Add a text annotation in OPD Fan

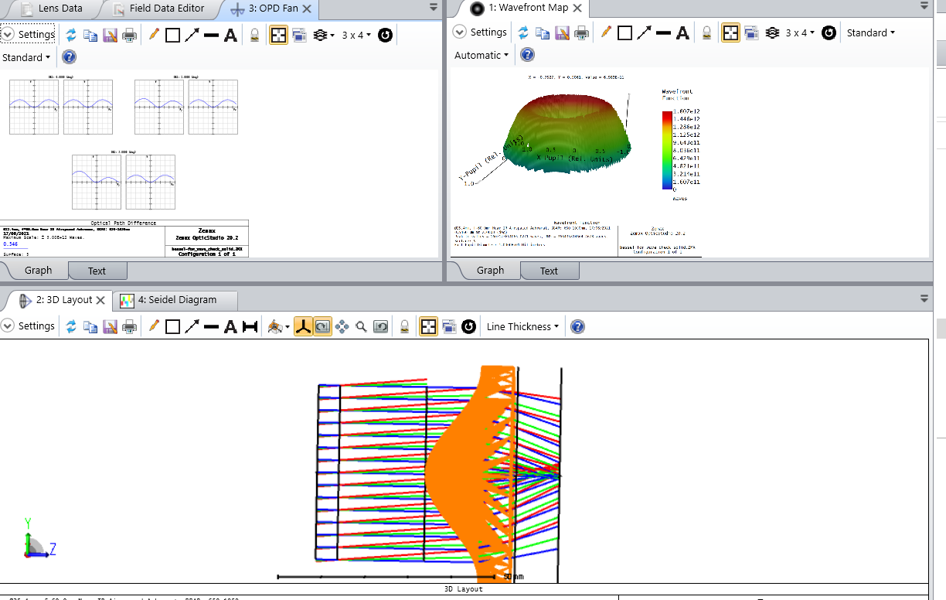230,35
